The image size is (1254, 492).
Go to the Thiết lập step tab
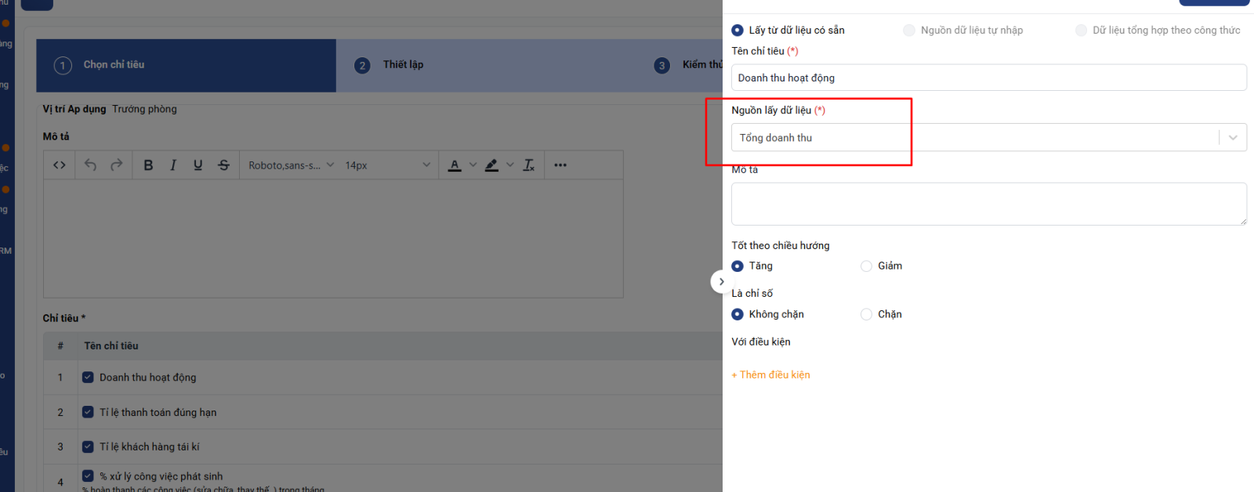(403, 65)
